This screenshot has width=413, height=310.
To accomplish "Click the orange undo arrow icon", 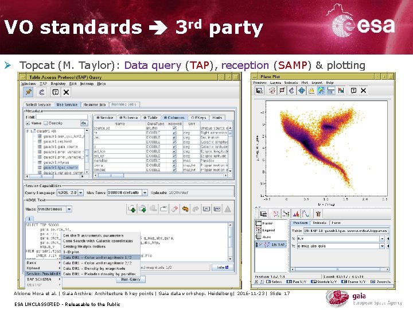I will pyautogui.click(x=185, y=209).
